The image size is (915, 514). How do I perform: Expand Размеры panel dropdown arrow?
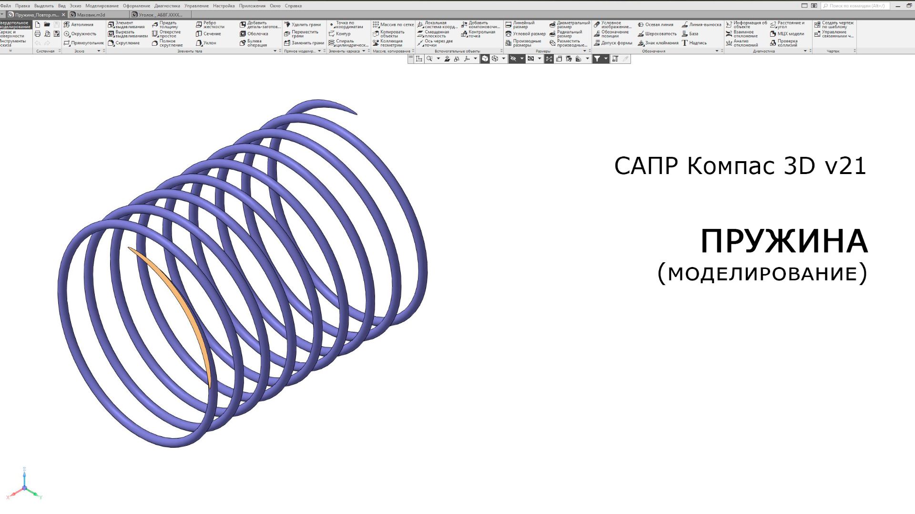(x=585, y=51)
